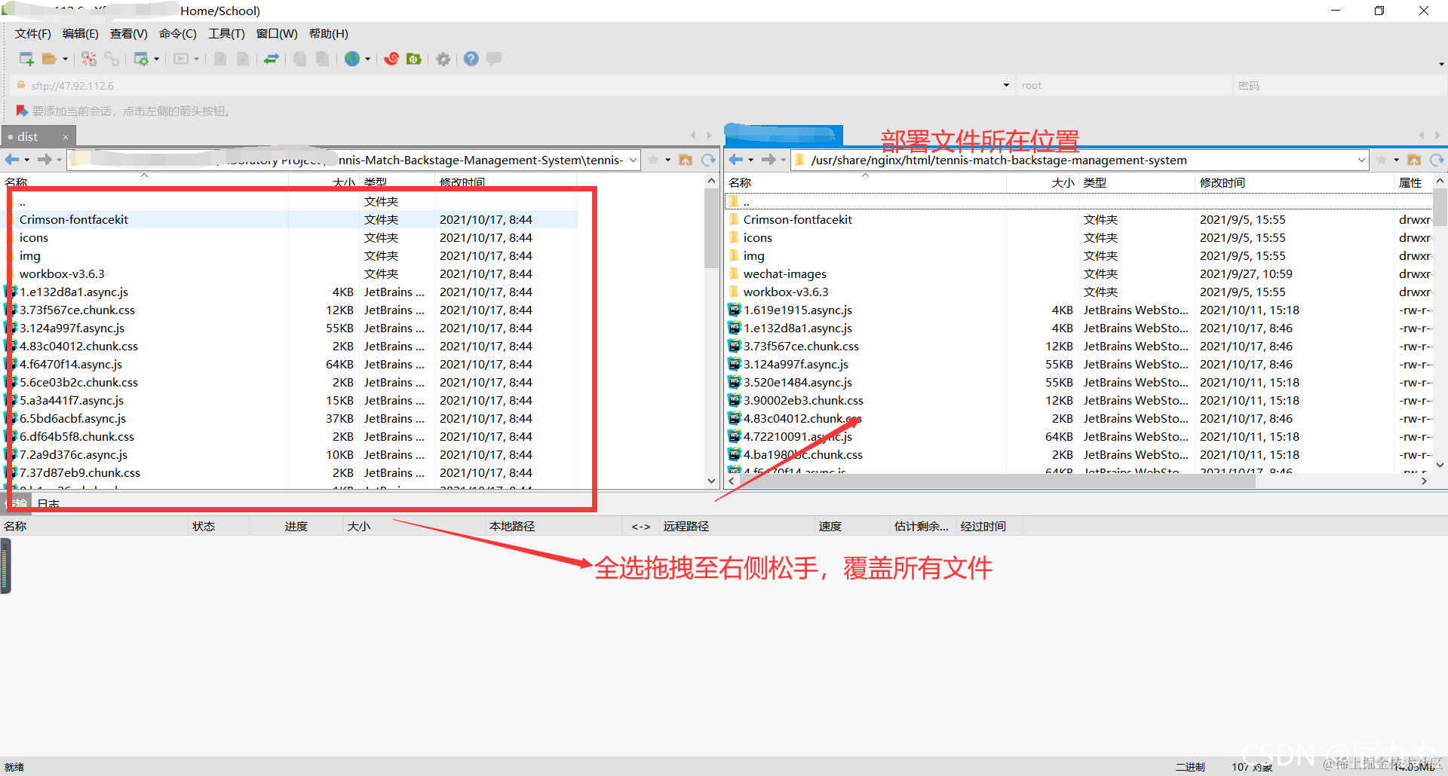Click the greyed play-window toolbar icon
This screenshot has width=1448, height=776.
[x=181, y=59]
